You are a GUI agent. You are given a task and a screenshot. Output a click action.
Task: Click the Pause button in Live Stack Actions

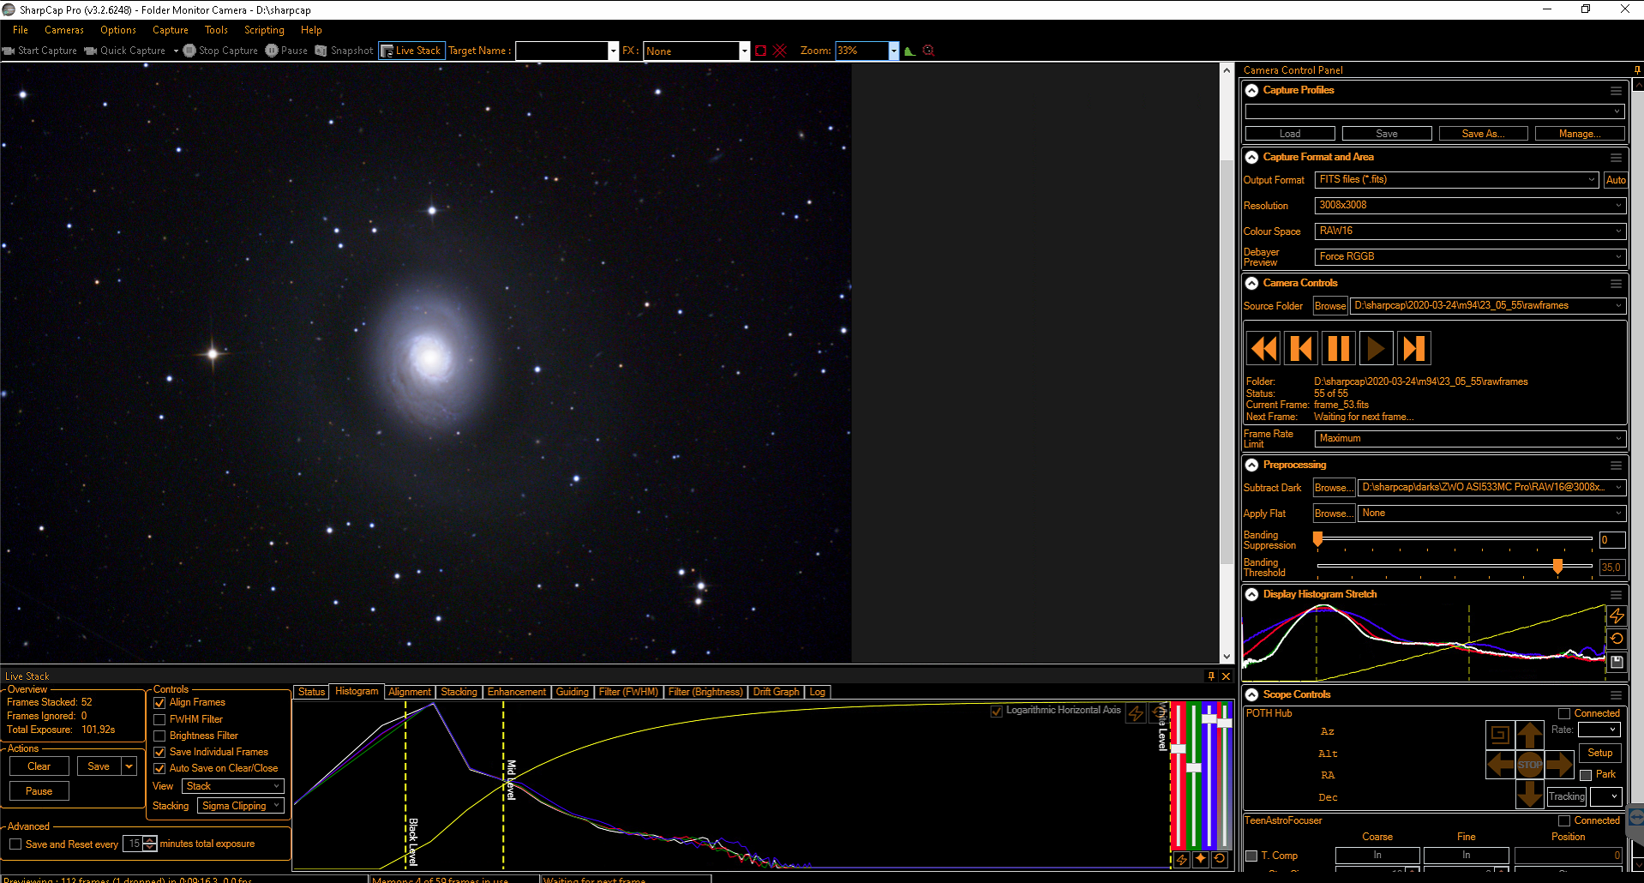pyautogui.click(x=39, y=791)
